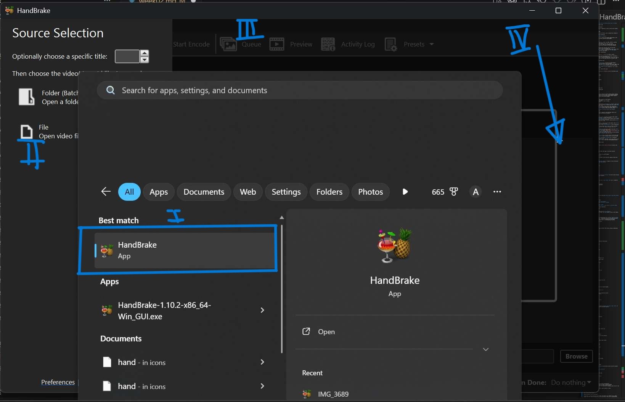Click the Start Encode button

pyautogui.click(x=191, y=44)
